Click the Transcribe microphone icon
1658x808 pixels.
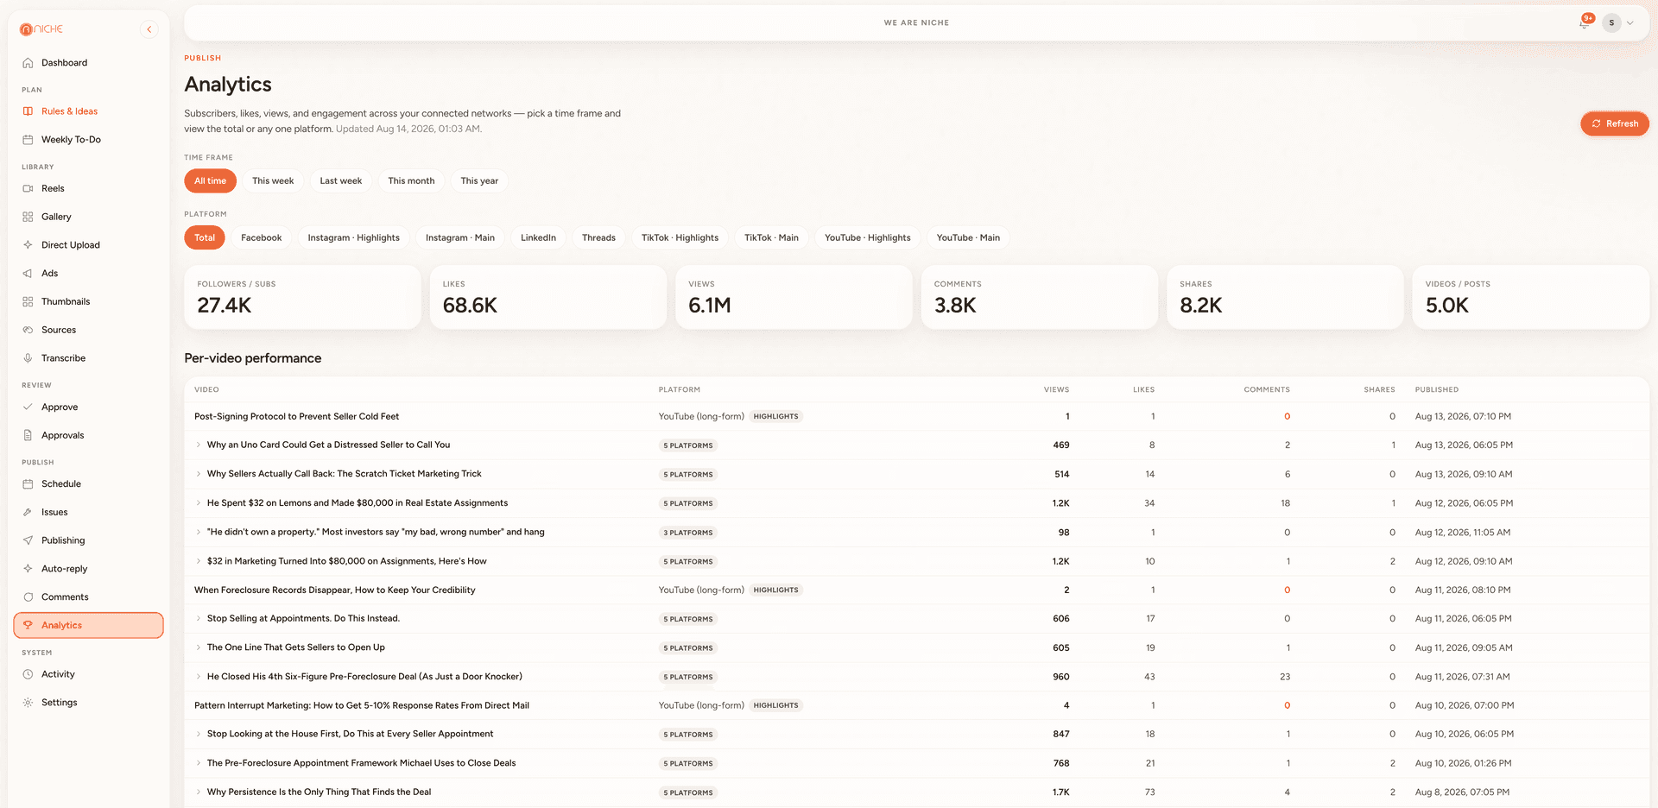(x=28, y=358)
